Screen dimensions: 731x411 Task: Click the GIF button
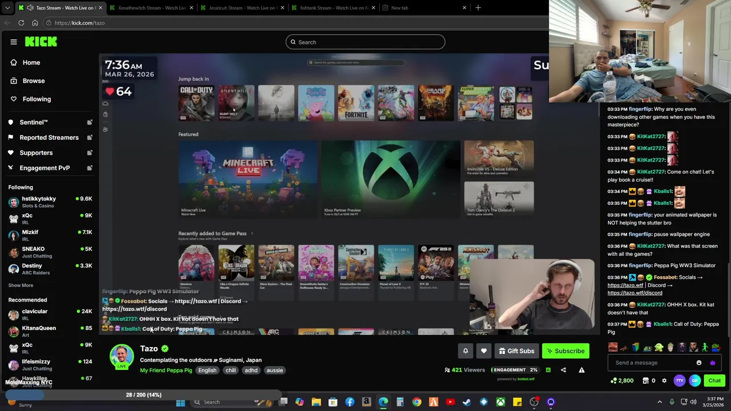695,381
